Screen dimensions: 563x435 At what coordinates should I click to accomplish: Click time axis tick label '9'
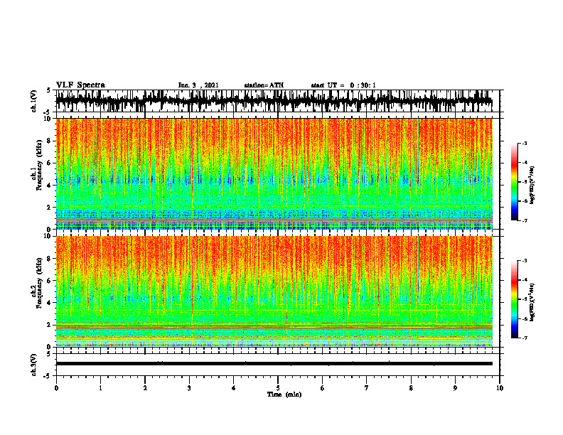click(455, 388)
